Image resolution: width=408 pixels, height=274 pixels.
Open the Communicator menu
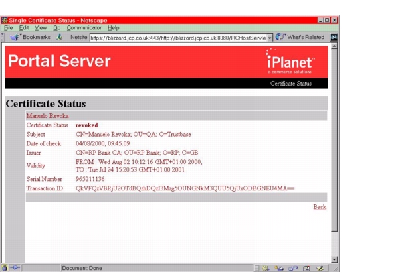(x=84, y=28)
